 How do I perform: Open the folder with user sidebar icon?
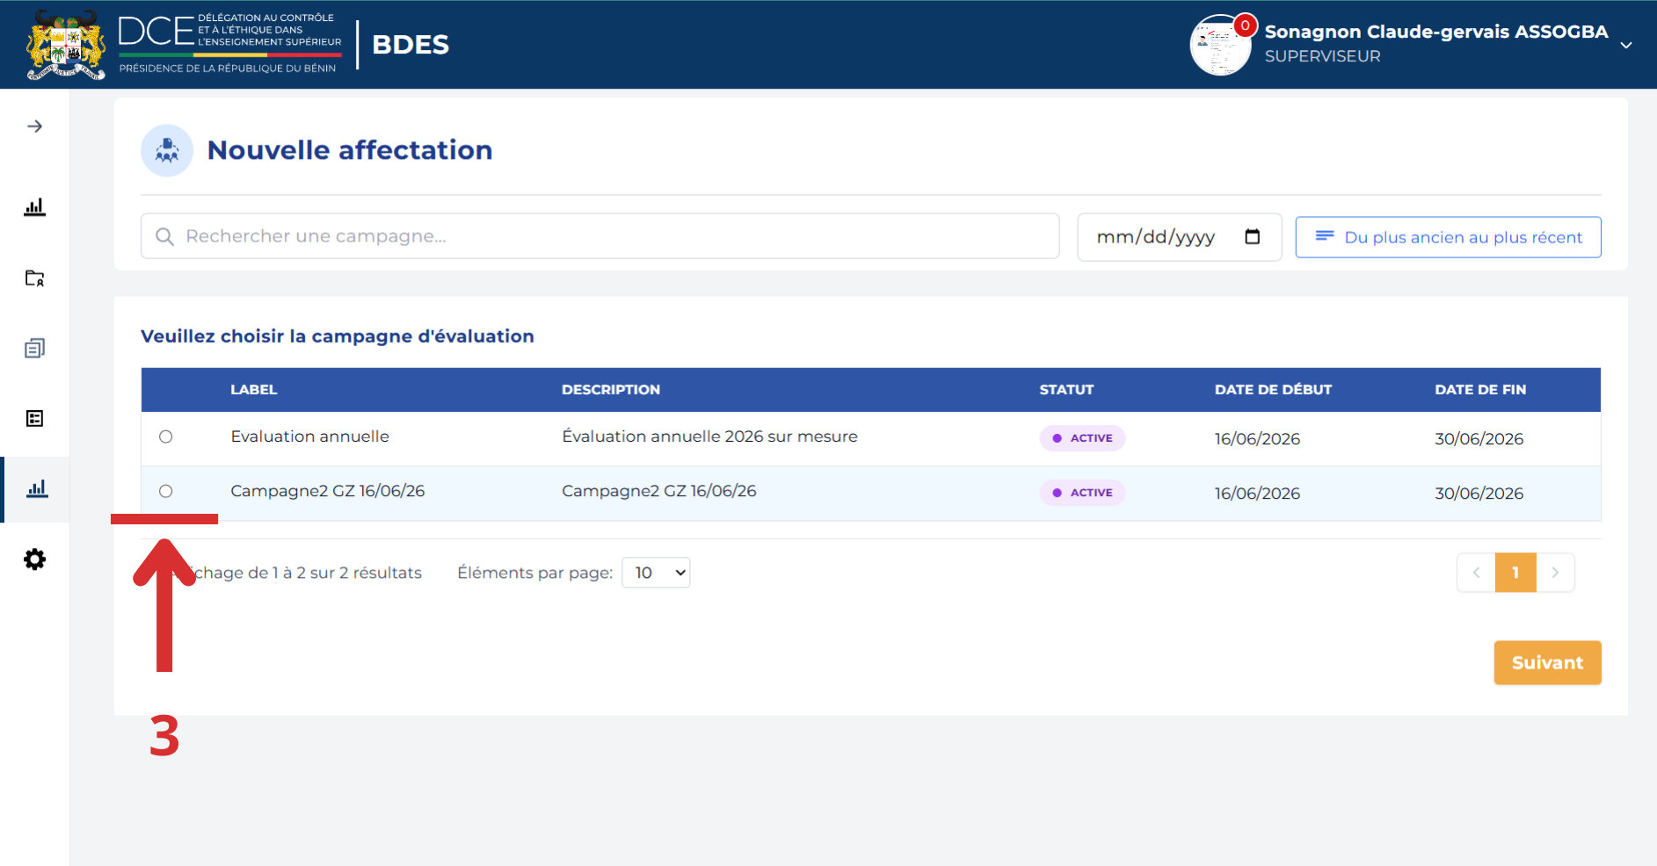tap(34, 278)
